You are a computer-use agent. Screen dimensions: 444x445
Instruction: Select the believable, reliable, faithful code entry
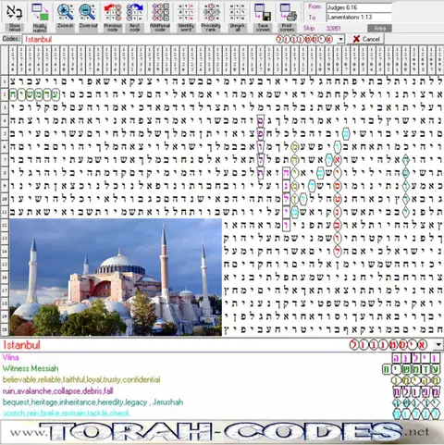point(81,379)
